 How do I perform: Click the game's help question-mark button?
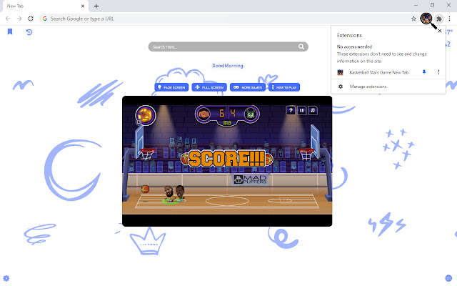point(291,111)
